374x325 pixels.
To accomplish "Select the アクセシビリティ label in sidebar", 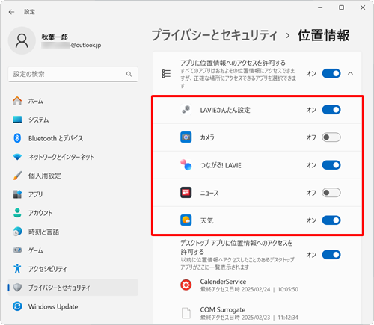I will [x=47, y=269].
